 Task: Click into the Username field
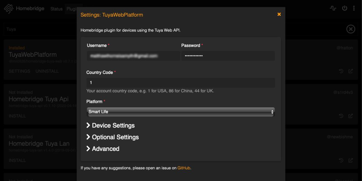pos(133,56)
